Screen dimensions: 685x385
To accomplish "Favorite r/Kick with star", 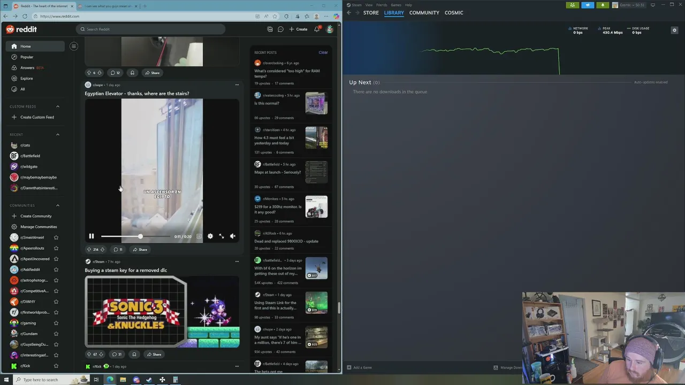I will [56, 366].
